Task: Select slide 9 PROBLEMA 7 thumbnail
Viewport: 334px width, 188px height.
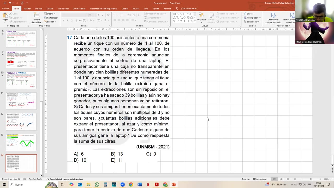Action: pyautogui.click(x=21, y=60)
